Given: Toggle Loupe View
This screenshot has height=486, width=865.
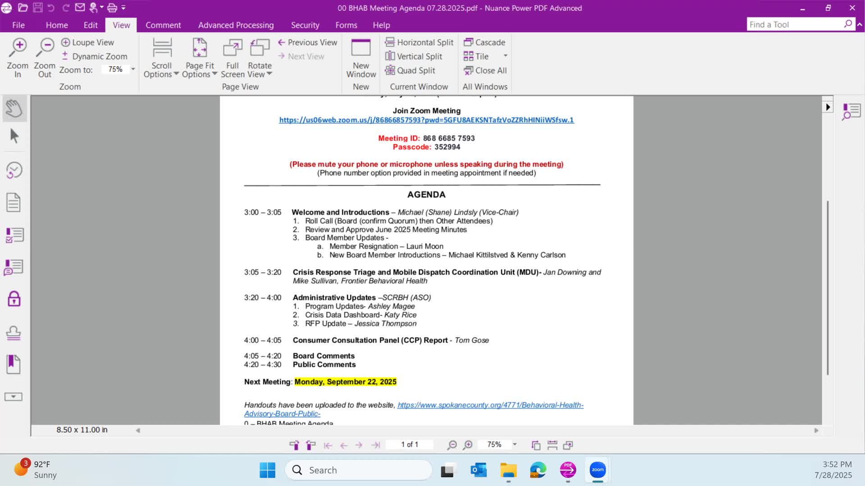Looking at the screenshot, I should pyautogui.click(x=88, y=42).
